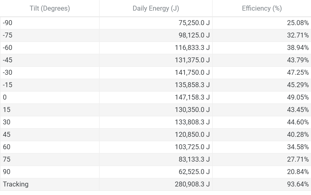Viewport: 311px width, 195px height.
Task: Select the 147,158.3 J energy cell
Action: (156, 97)
